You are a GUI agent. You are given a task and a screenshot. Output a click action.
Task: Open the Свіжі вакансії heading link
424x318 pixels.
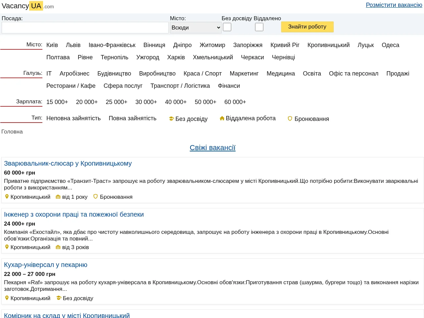[x=213, y=148]
